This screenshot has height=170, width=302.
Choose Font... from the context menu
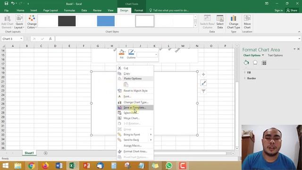[x=135, y=96]
